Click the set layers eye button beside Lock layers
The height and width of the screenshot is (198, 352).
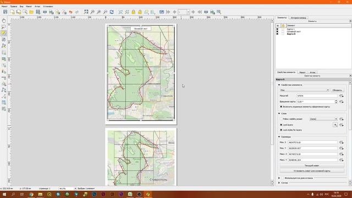[x=335, y=125]
